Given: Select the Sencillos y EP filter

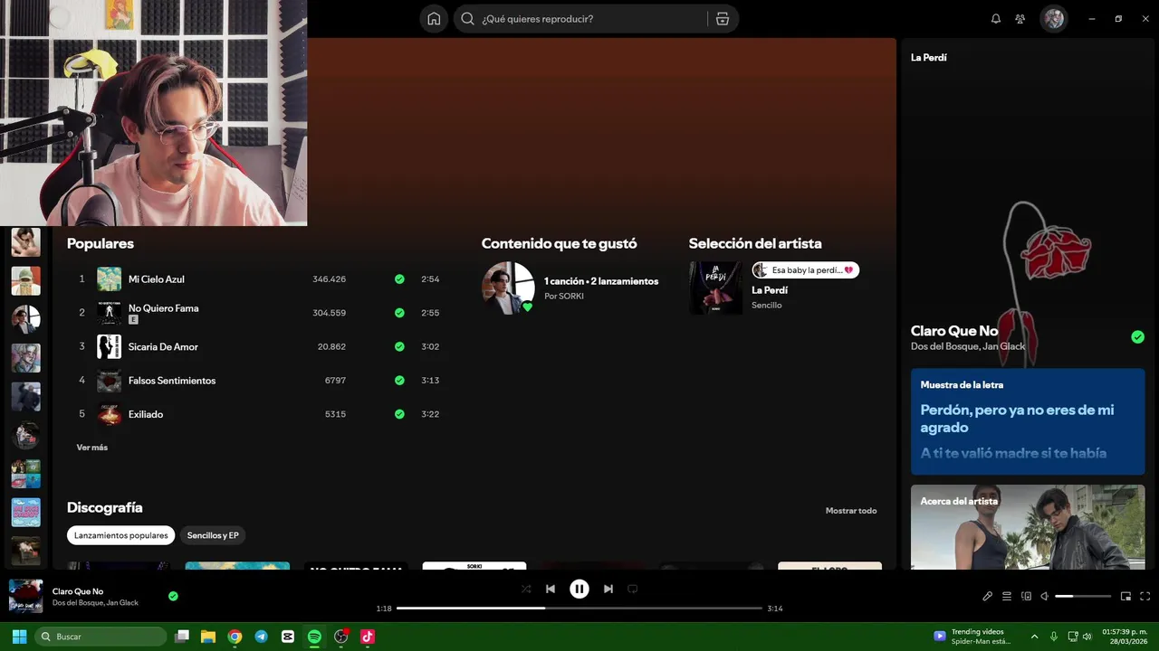Looking at the screenshot, I should tap(213, 535).
